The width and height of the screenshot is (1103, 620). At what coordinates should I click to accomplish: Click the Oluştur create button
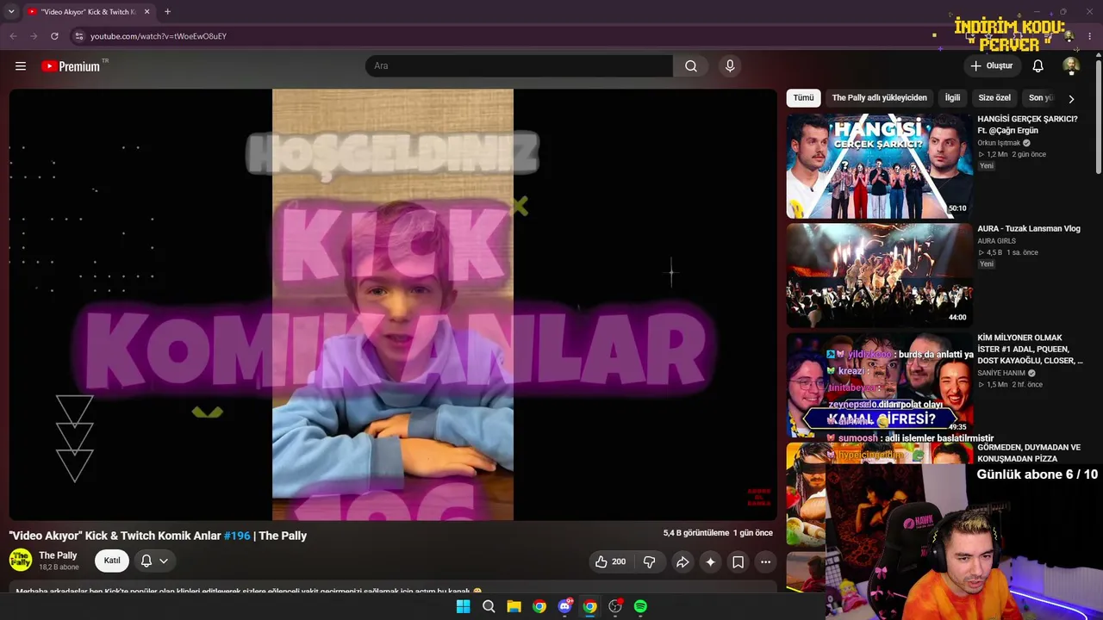[x=992, y=66]
